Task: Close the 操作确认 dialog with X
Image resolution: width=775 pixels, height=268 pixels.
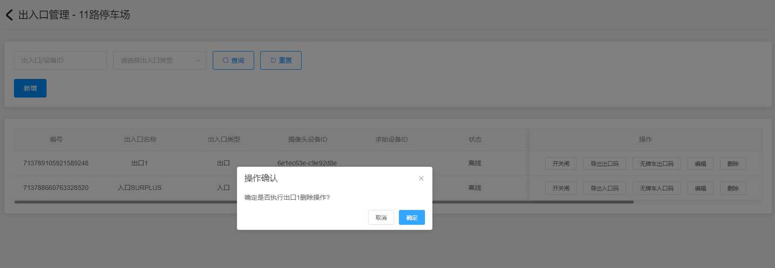Action: (x=421, y=178)
